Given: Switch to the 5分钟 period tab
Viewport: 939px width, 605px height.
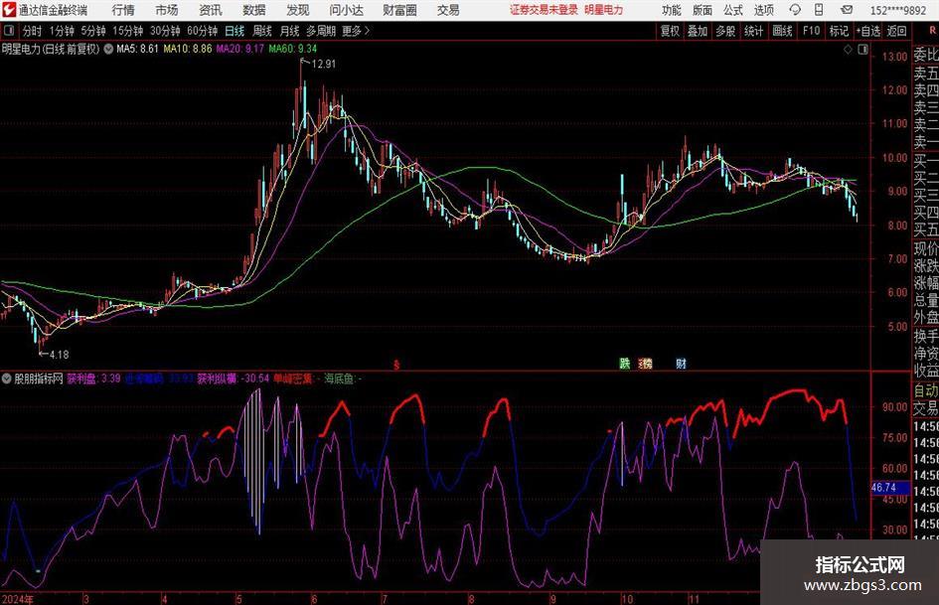Looking at the screenshot, I should coord(92,31).
